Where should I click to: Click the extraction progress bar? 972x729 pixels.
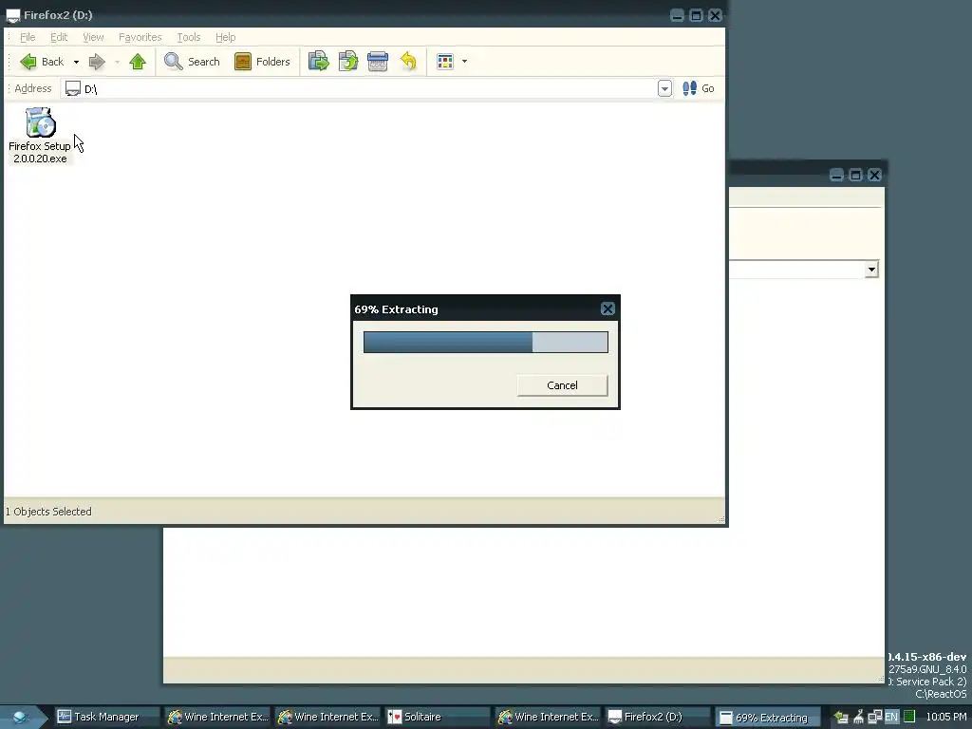tap(485, 342)
